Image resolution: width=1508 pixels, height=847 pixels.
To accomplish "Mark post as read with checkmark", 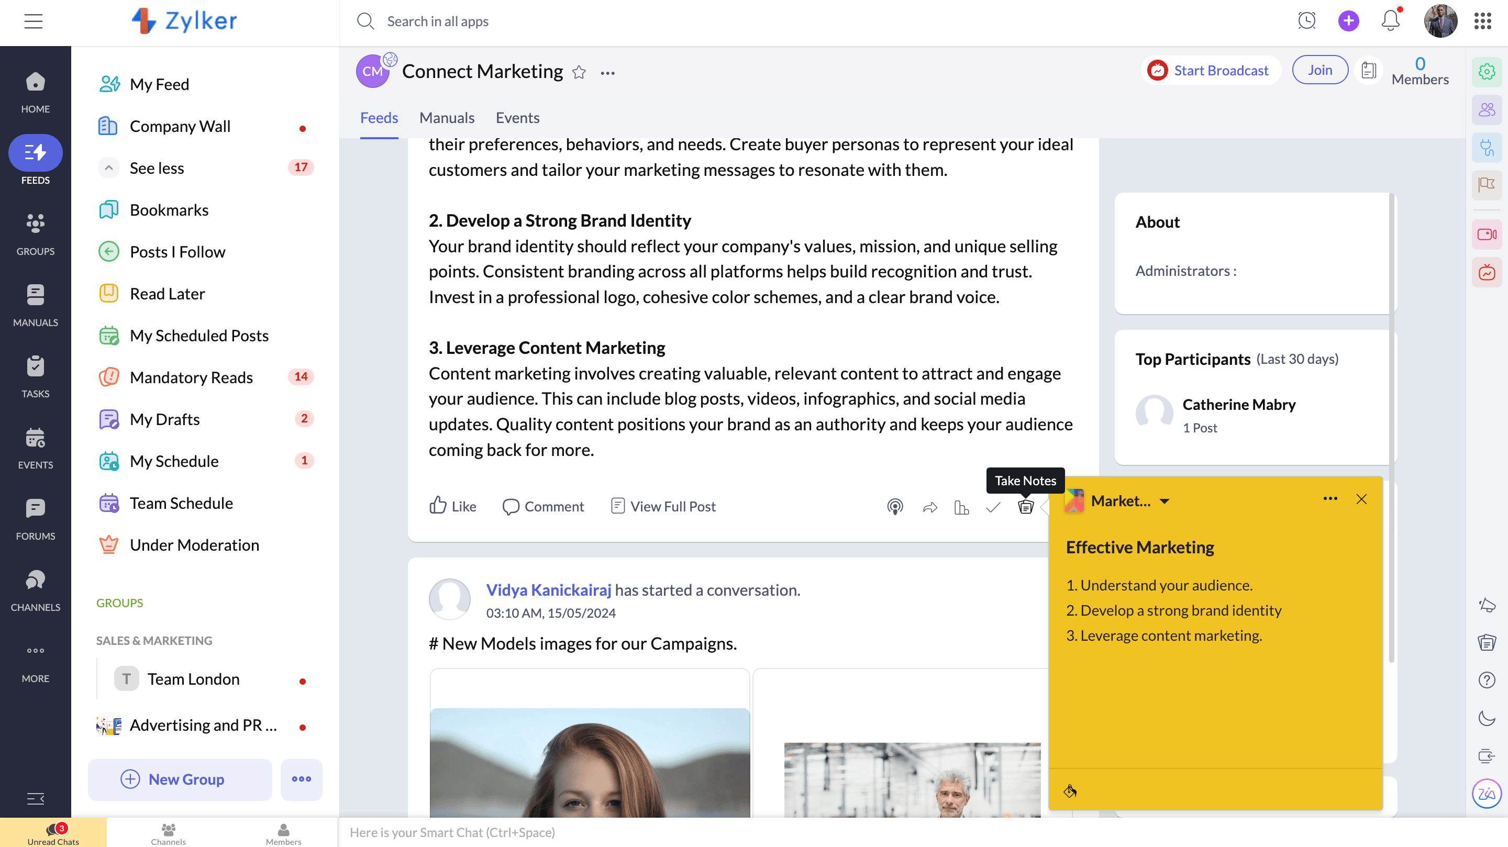I will 993,507.
